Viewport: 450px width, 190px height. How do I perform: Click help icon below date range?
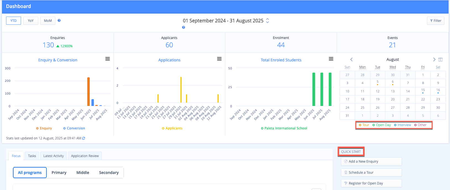(x=183, y=27)
